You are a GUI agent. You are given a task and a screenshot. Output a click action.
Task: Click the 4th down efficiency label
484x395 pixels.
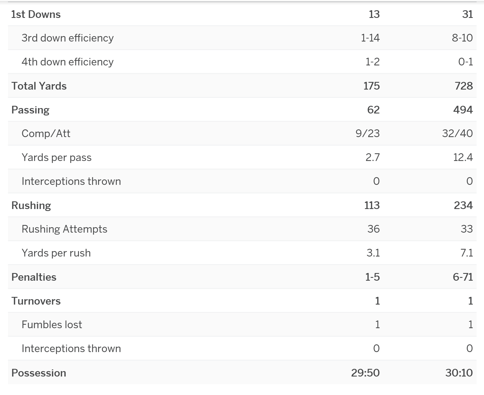[x=68, y=62]
